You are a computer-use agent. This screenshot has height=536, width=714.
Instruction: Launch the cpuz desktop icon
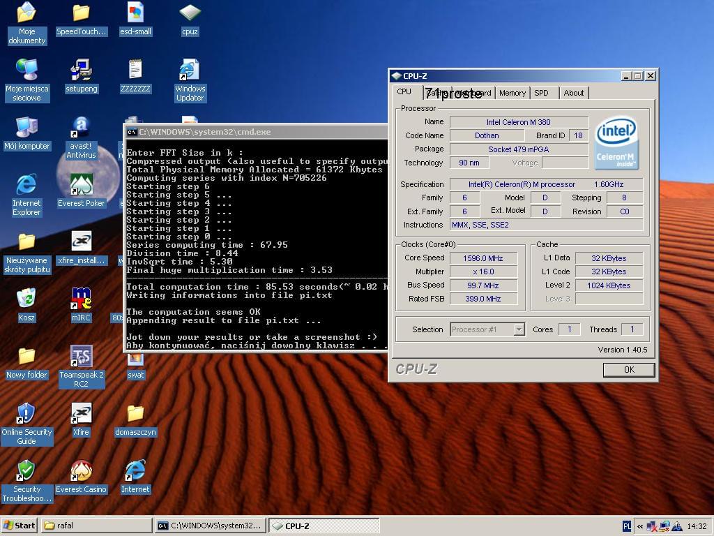click(190, 19)
